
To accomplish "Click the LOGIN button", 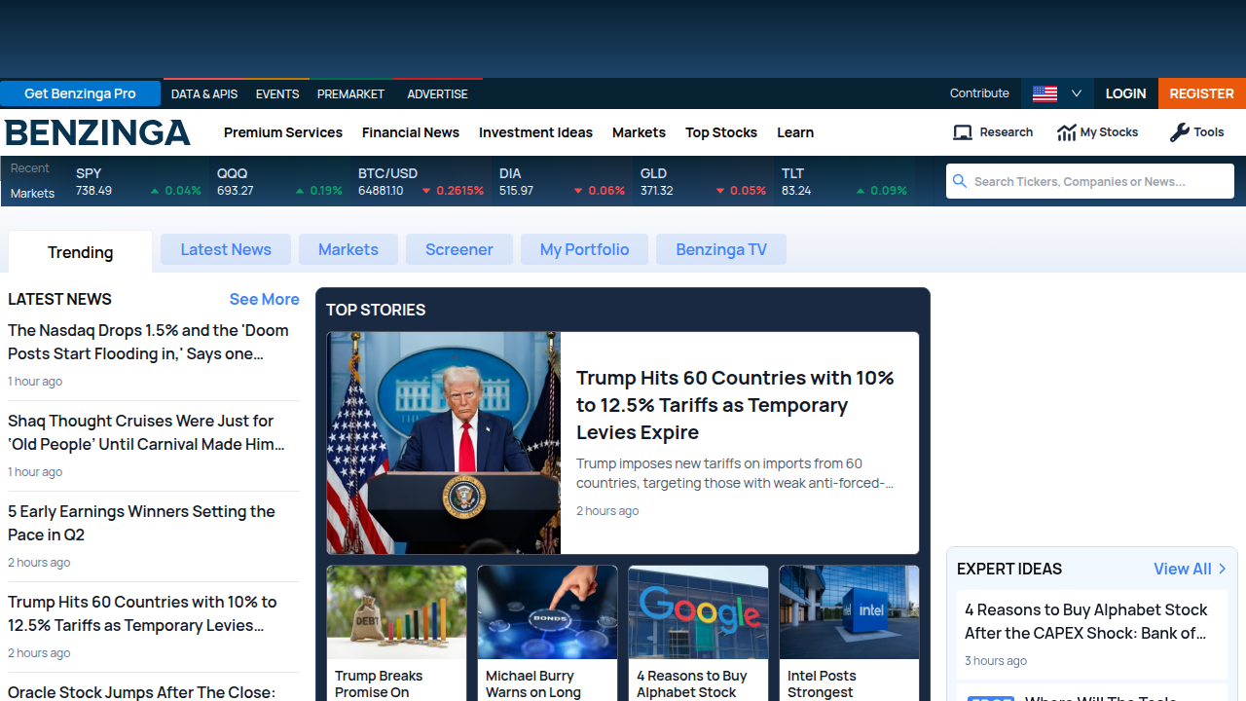I will click(x=1125, y=93).
